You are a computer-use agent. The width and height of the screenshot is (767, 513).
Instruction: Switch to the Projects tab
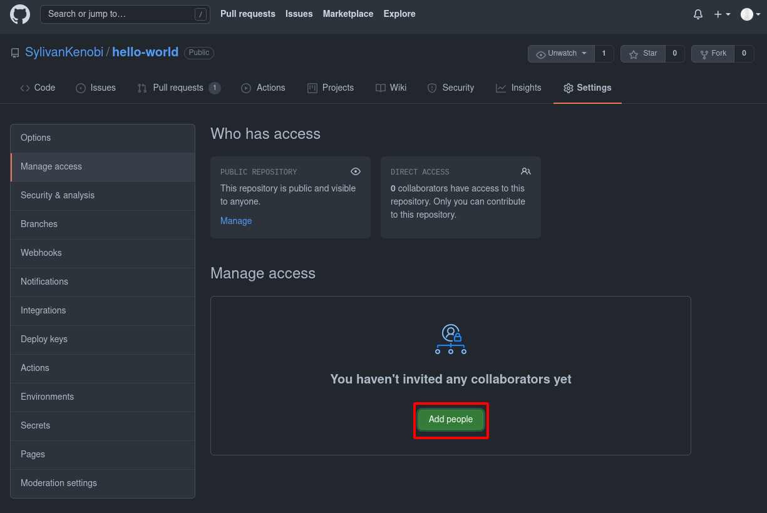[331, 88]
